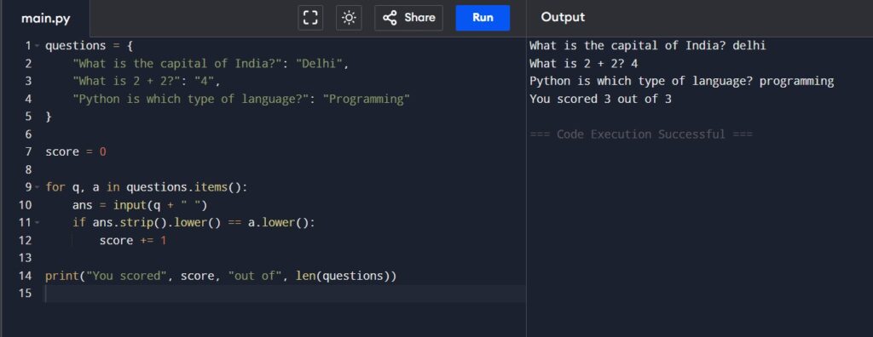873x337 pixels.
Task: Click the print statement on line 14
Action: coord(221,276)
